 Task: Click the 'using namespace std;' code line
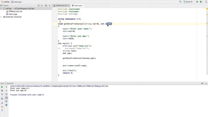(x=70, y=19)
